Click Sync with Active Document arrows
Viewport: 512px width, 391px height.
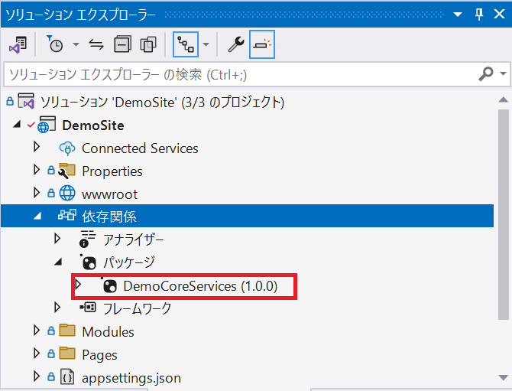[96, 44]
